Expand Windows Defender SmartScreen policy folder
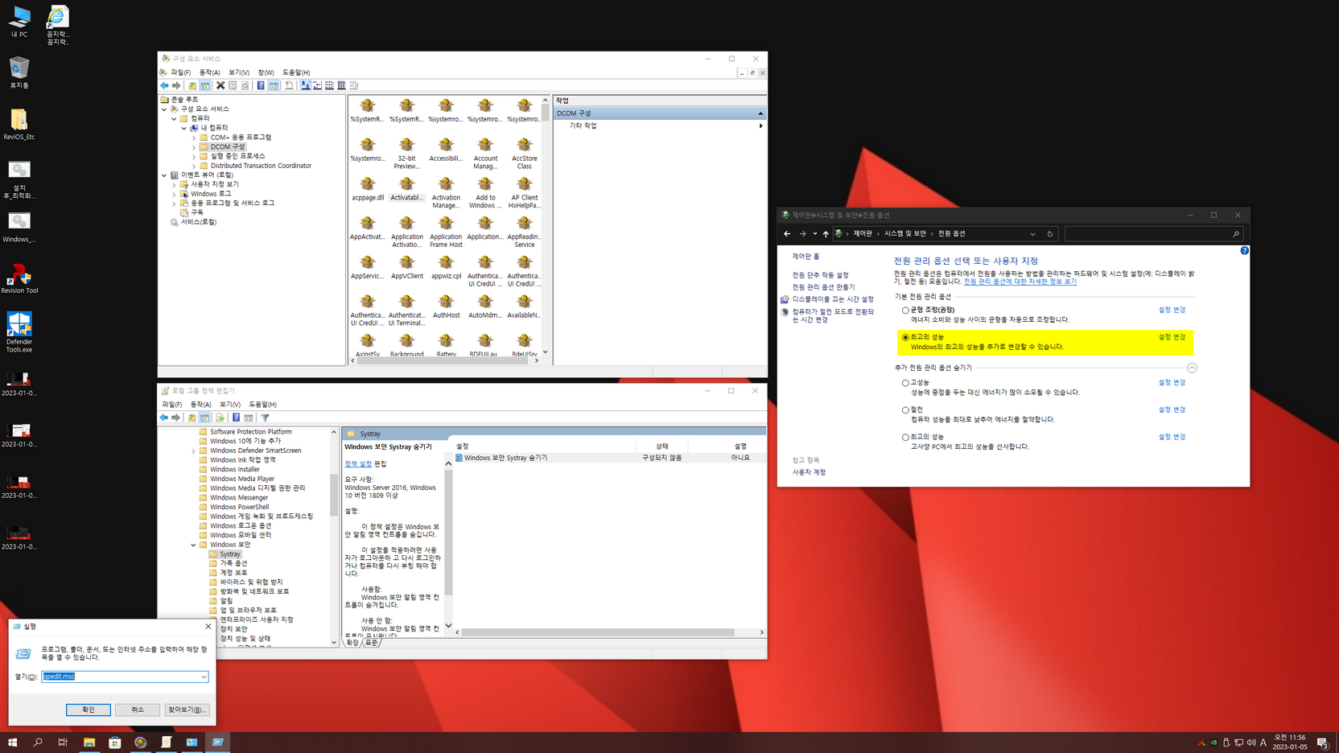 (x=193, y=451)
